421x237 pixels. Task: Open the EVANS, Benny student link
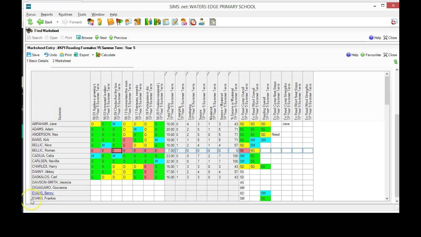pos(43,193)
